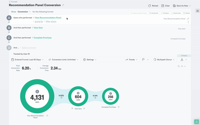Open View Recommendation Panel event link
Image resolution: width=200 pixels, height=125 pixels.
(x=48, y=18)
